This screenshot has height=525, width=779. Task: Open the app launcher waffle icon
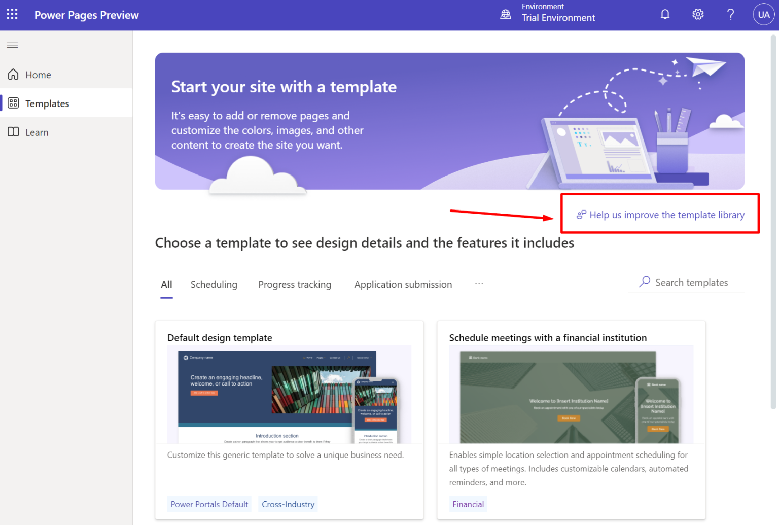pos(12,14)
